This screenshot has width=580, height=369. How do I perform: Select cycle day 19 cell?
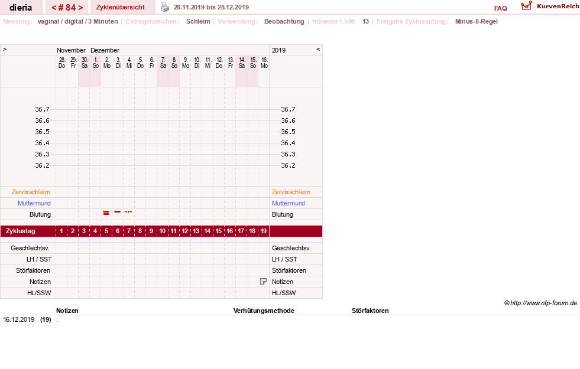tap(263, 231)
